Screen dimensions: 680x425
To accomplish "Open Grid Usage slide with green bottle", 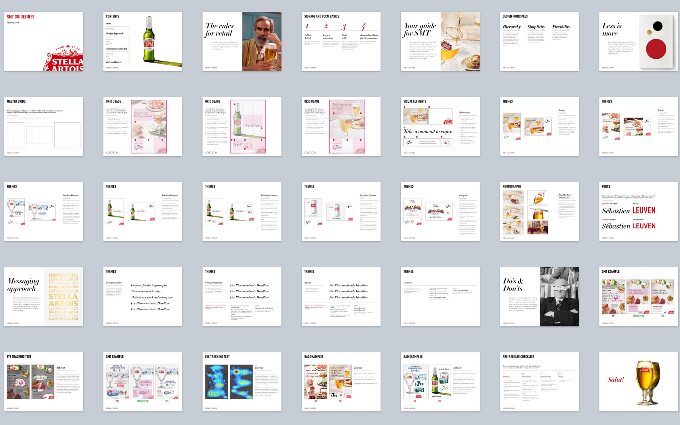I will pos(242,127).
